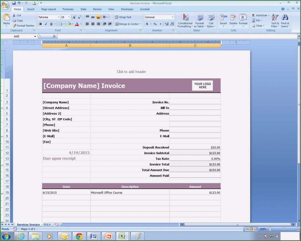Click the 'Click to add header' area
The height and width of the screenshot is (241, 301).
(131, 72)
